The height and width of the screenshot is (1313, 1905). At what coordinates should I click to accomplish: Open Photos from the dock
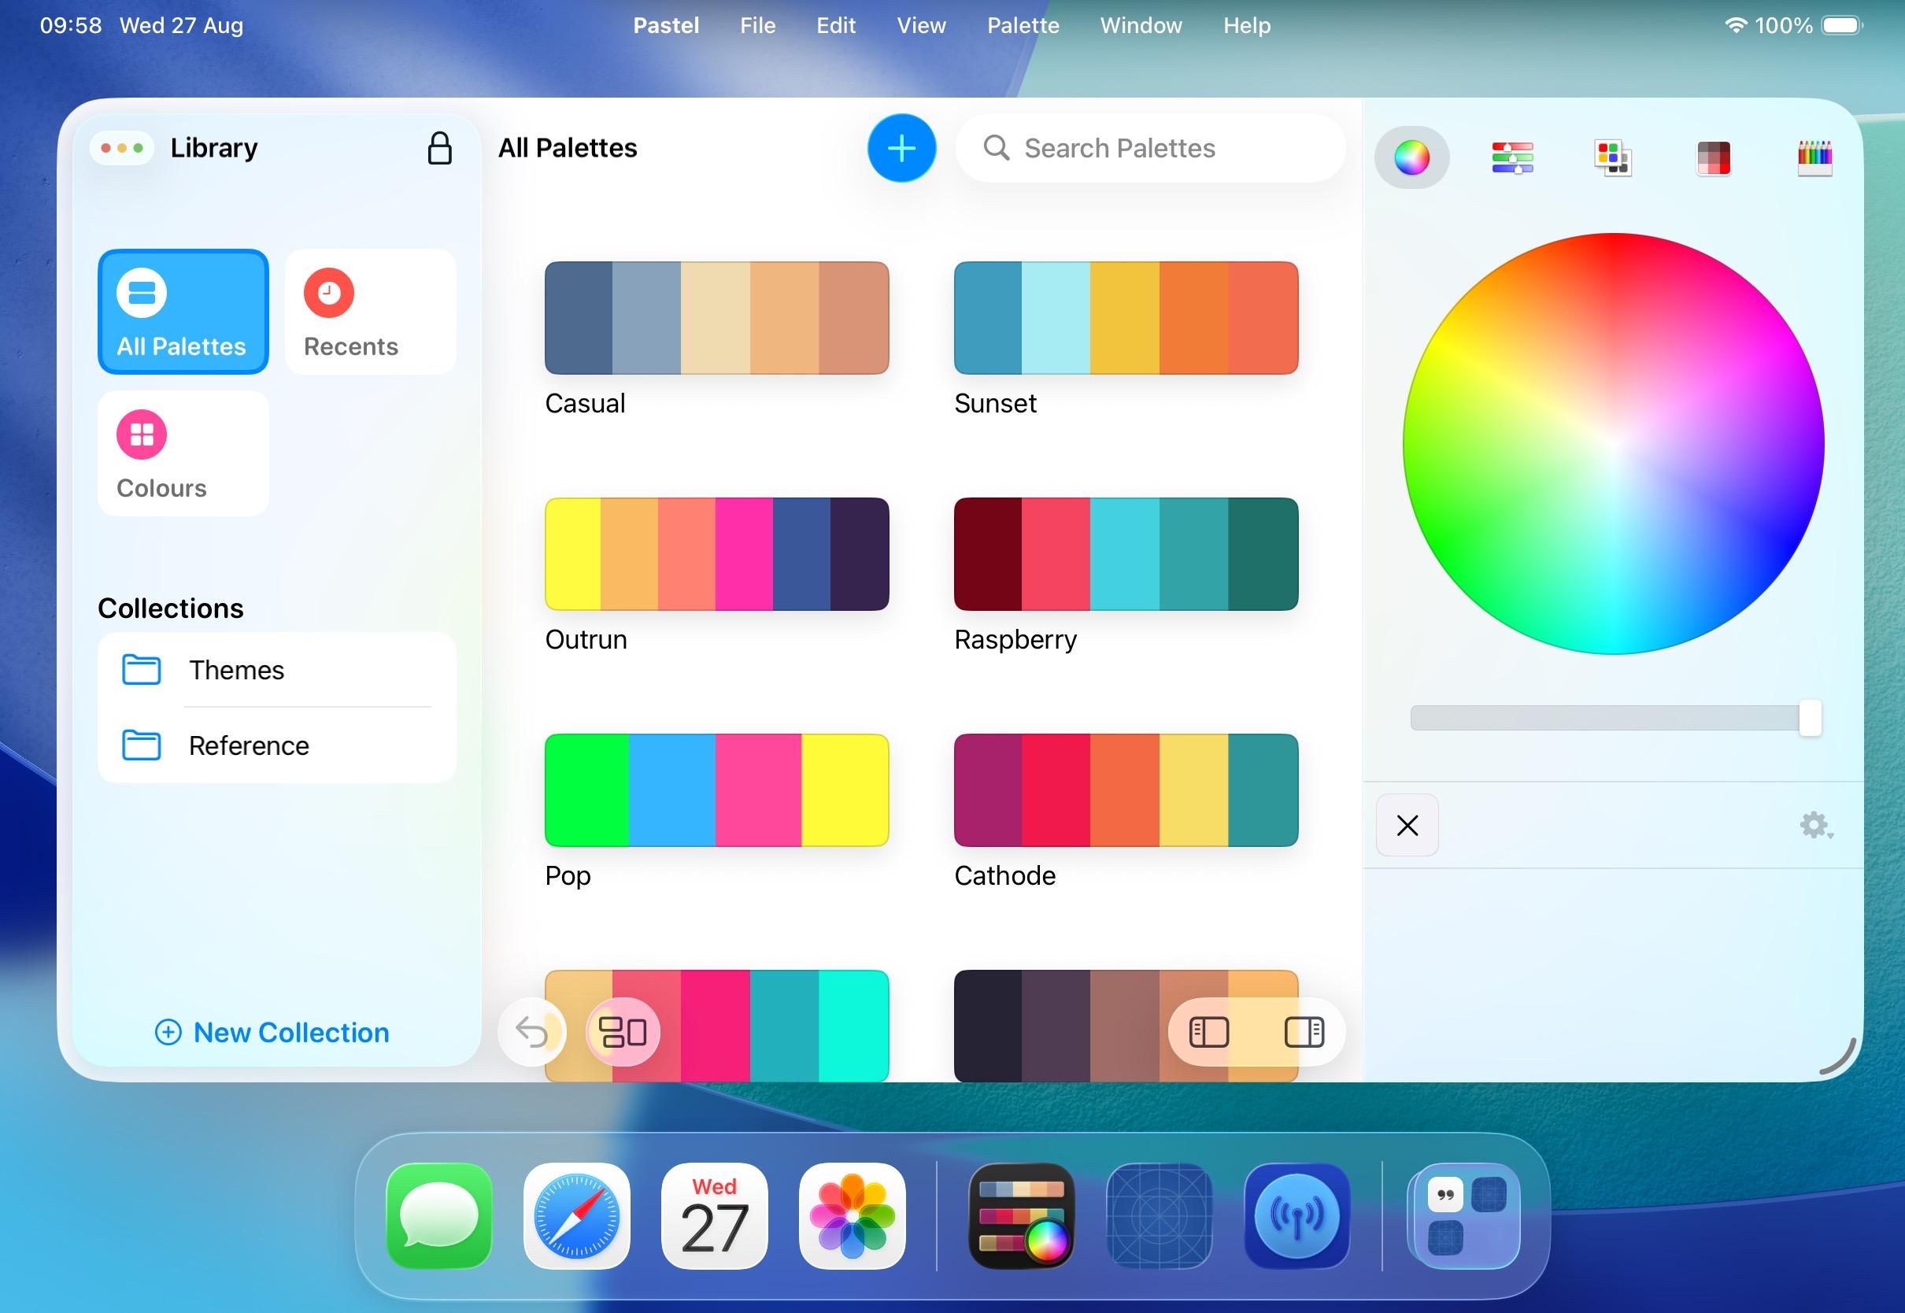(853, 1216)
